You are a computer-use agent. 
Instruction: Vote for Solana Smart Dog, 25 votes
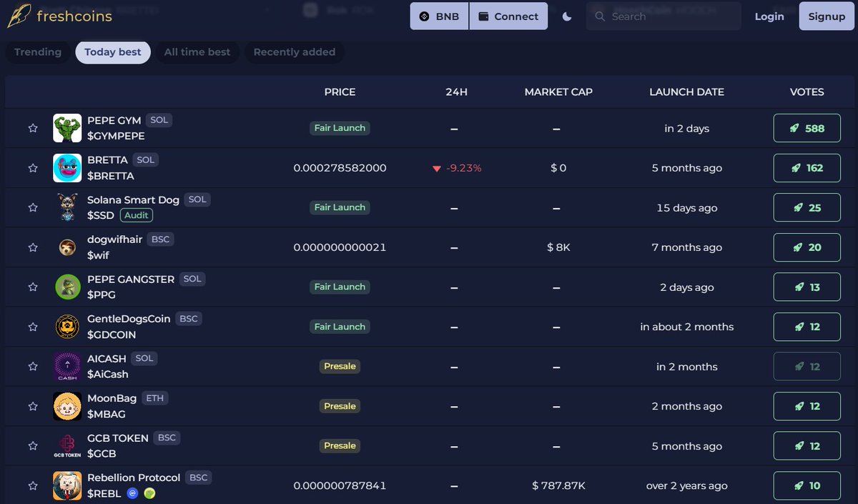coord(807,208)
